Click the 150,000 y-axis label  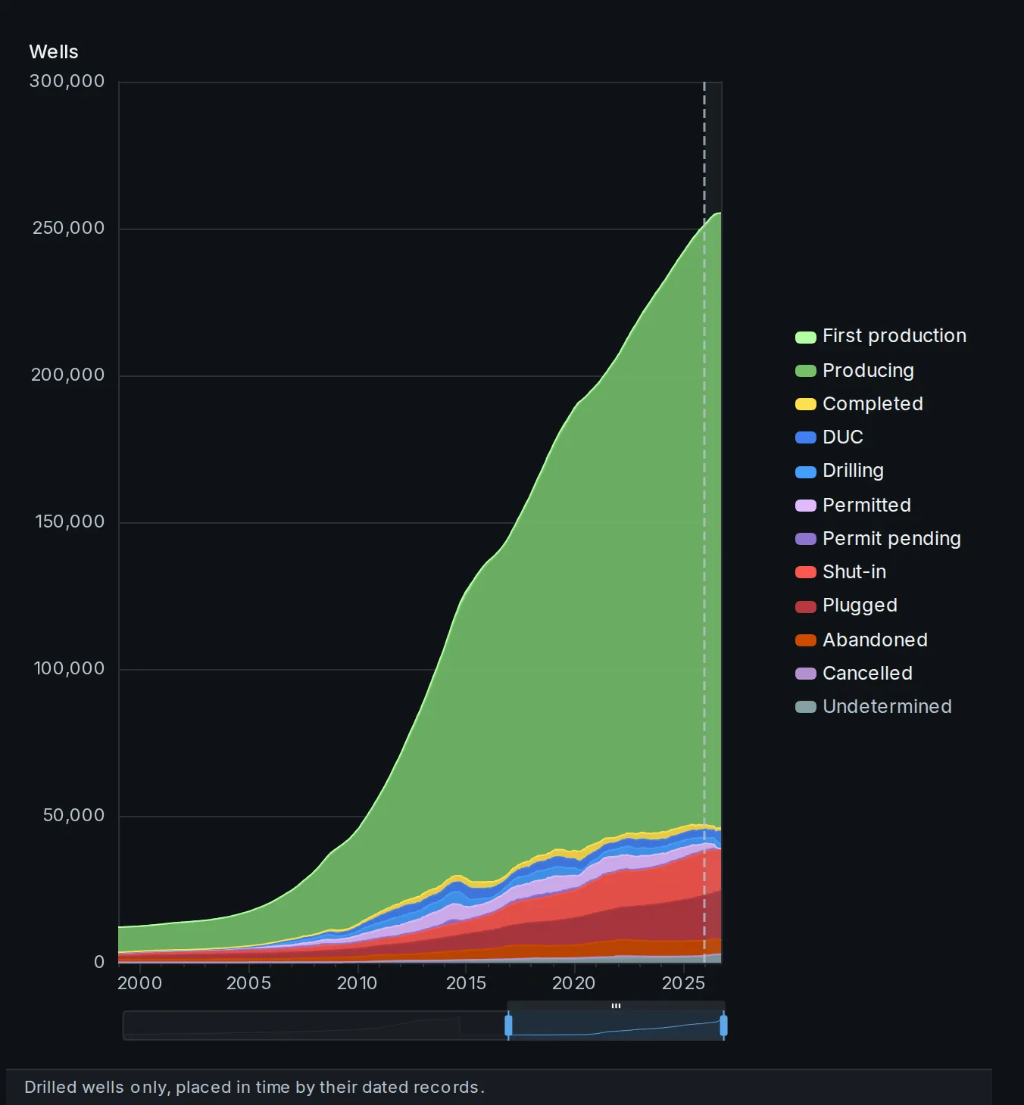[x=70, y=522]
